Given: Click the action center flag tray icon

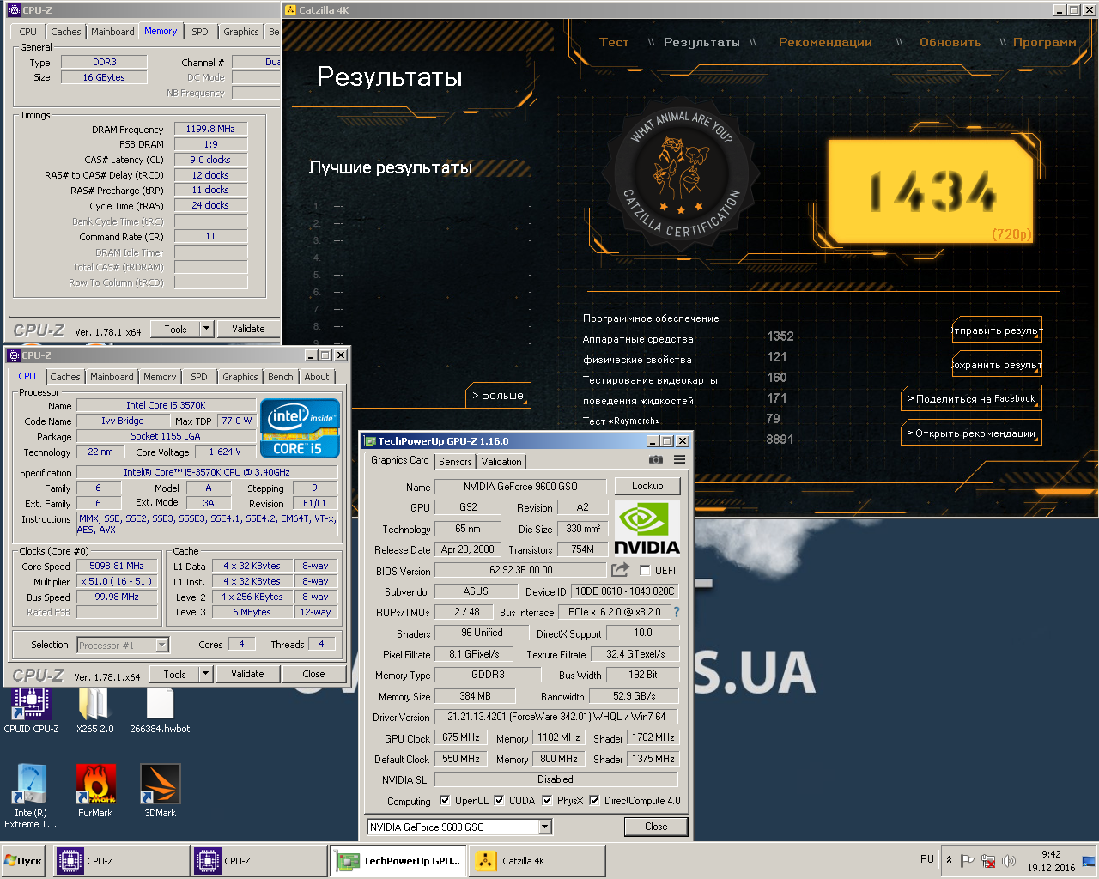Looking at the screenshot, I should pyautogui.click(x=967, y=860).
